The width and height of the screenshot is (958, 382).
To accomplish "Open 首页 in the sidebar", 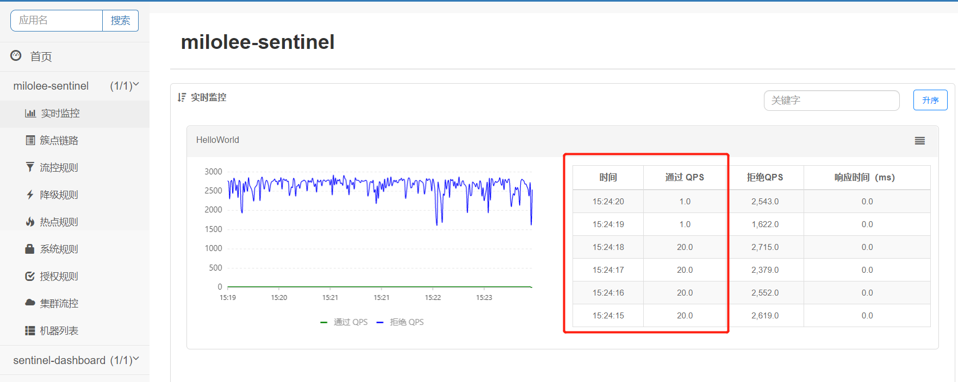I will tap(74, 57).
